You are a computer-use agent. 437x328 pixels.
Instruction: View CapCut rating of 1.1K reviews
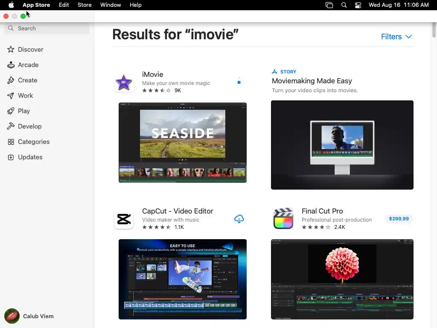(163, 227)
